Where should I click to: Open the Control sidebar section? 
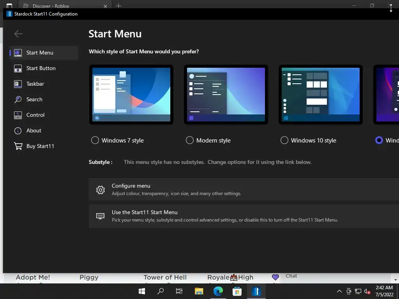44,115
